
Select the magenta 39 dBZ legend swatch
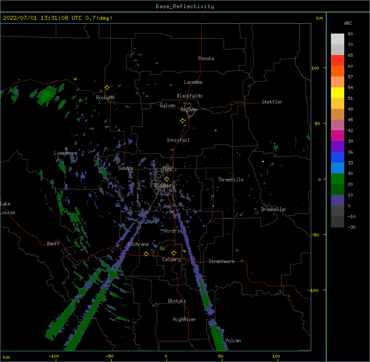point(337,135)
